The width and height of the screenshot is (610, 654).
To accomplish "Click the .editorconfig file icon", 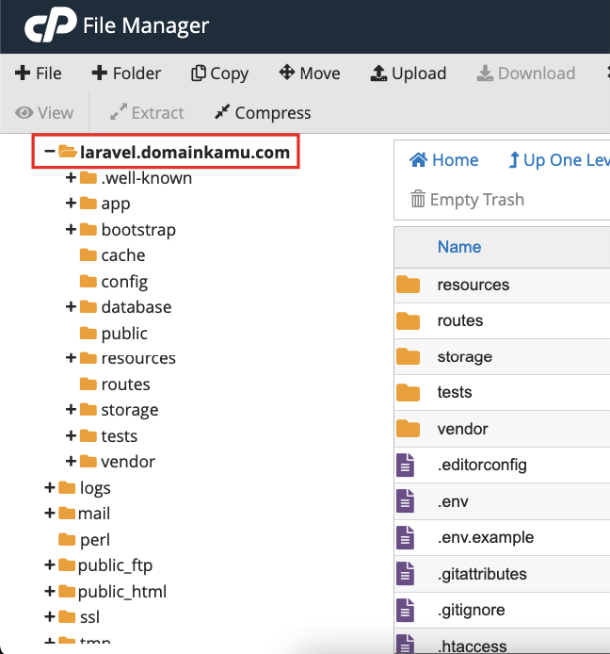I will pyautogui.click(x=406, y=465).
